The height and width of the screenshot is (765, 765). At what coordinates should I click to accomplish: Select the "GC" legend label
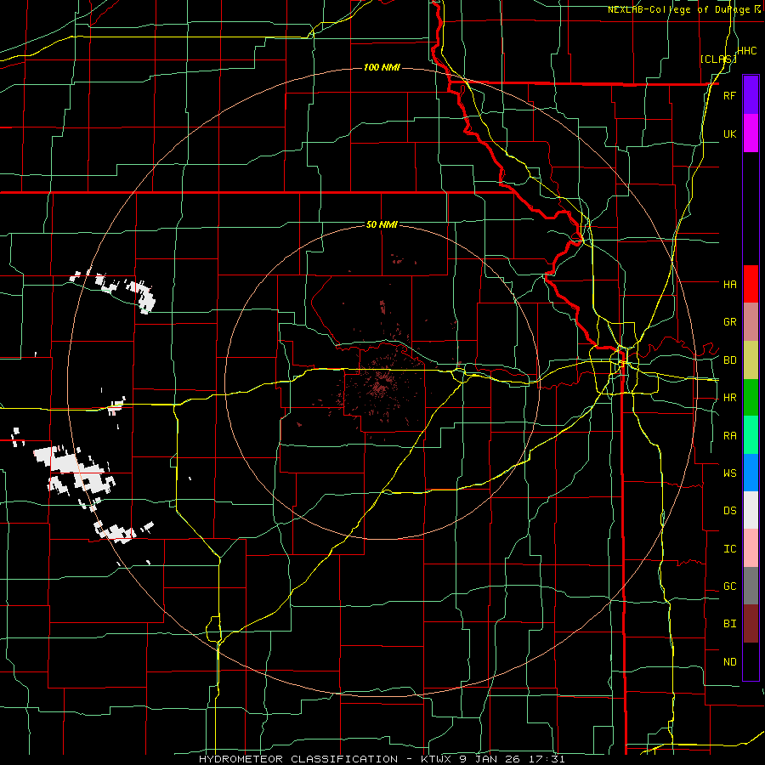click(729, 586)
